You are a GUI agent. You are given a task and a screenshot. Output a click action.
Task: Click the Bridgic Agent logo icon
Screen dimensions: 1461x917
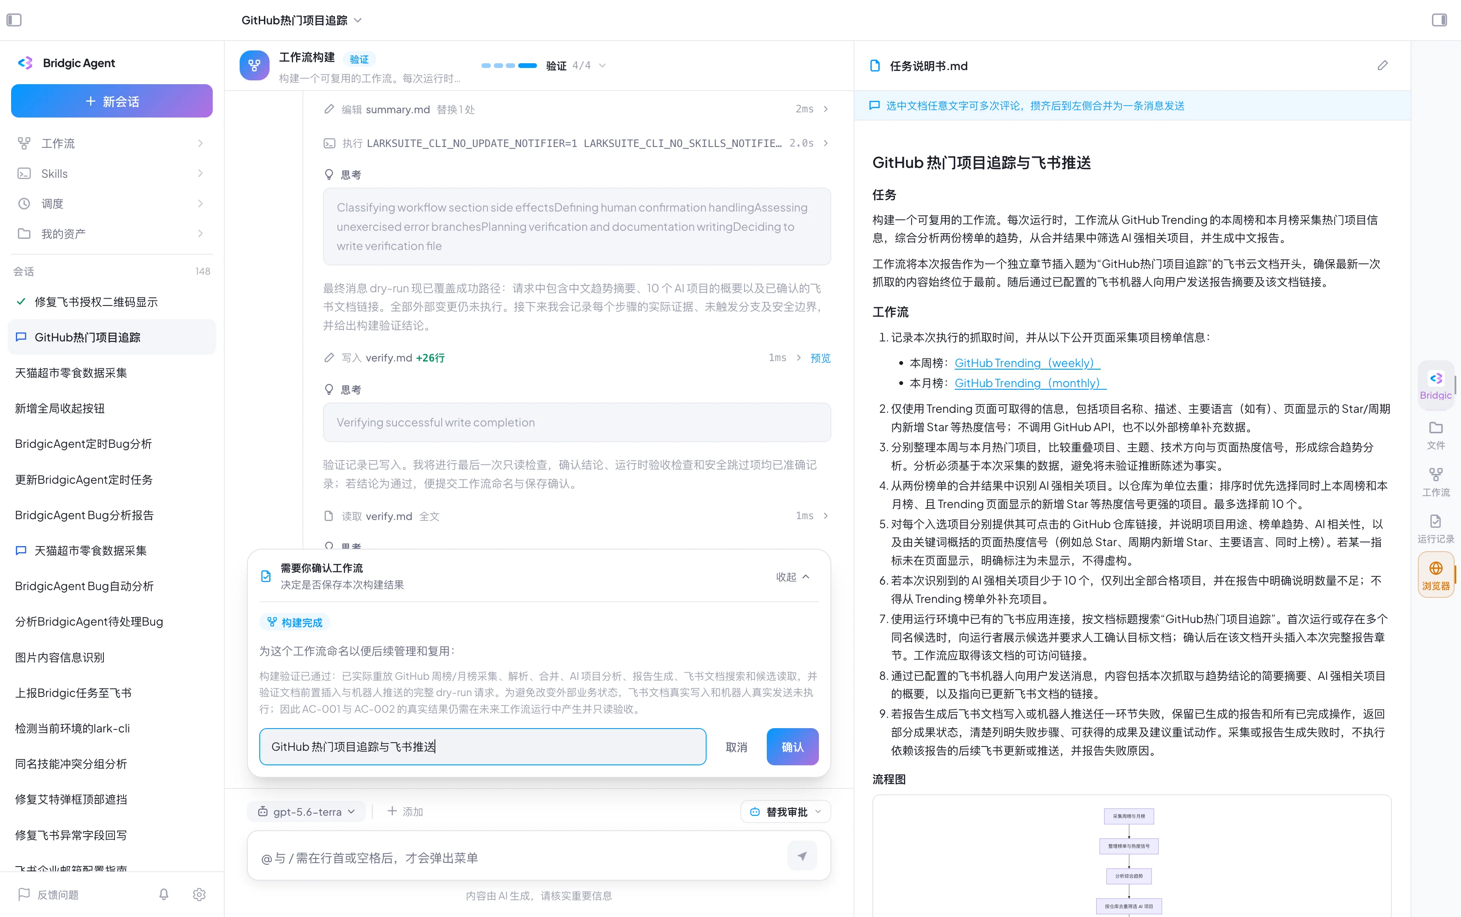point(26,63)
